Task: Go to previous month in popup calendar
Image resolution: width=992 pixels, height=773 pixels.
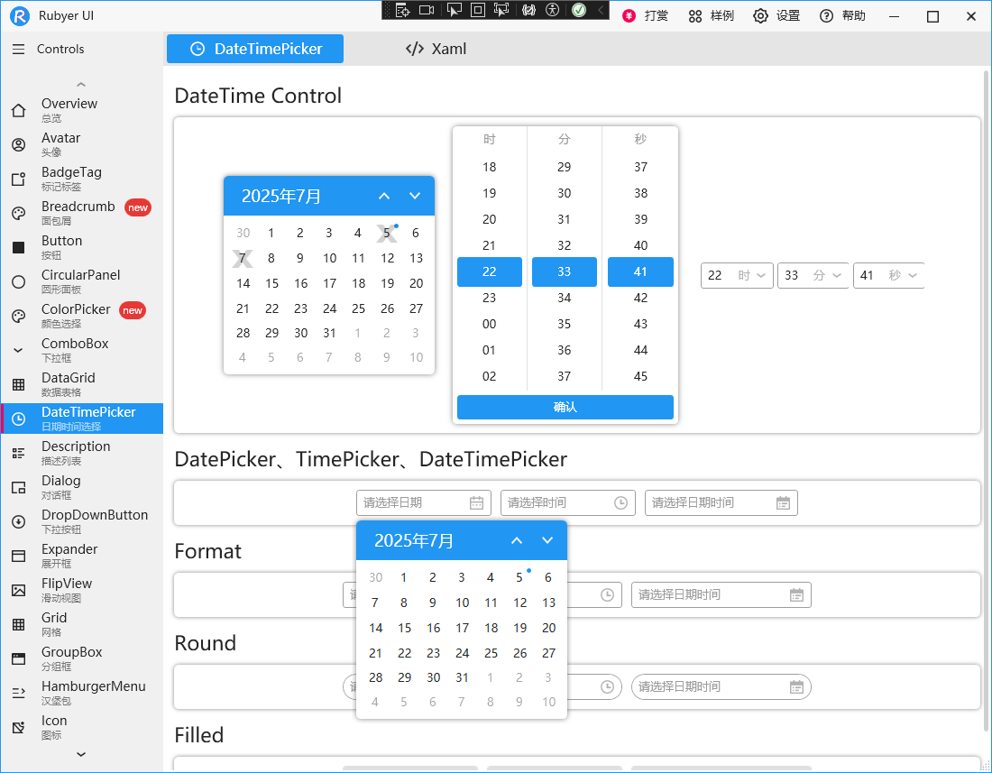Action: pyautogui.click(x=517, y=540)
